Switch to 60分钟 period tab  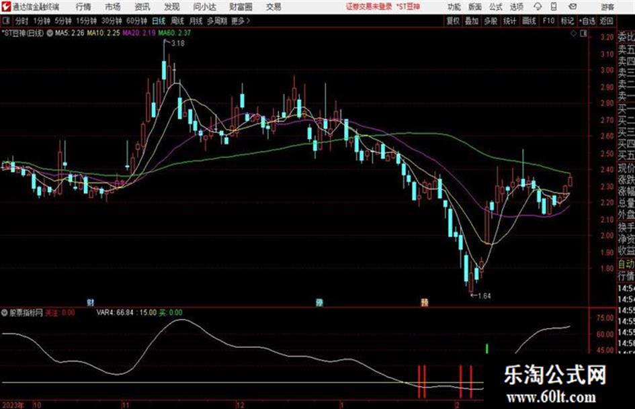(x=137, y=21)
